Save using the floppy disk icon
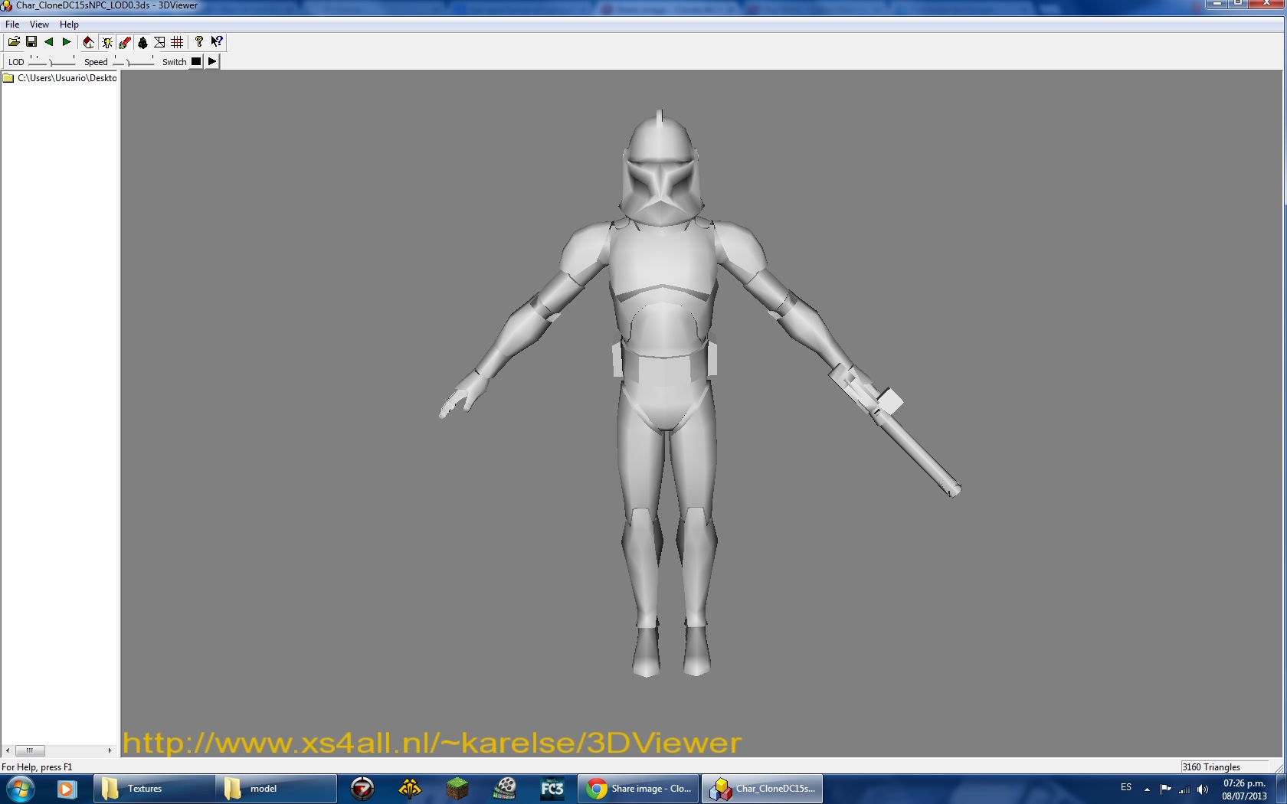 (31, 42)
